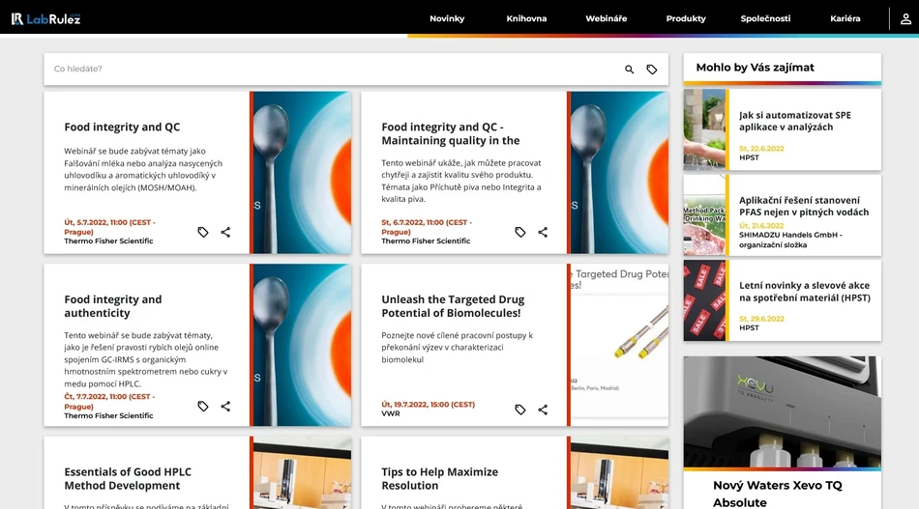Click the search magnifier icon
Viewport: 919px width, 509px height.
click(x=629, y=69)
